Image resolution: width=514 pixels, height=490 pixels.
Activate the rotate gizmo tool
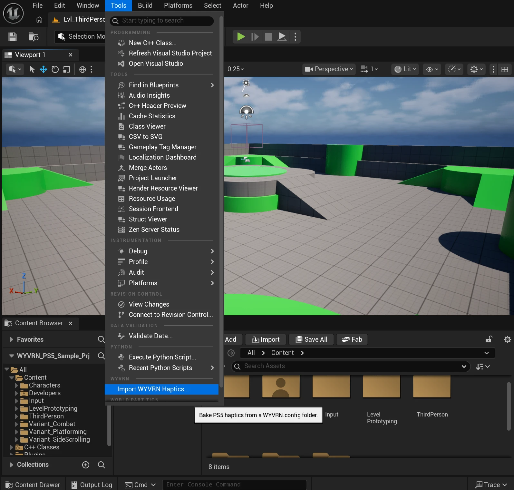55,69
